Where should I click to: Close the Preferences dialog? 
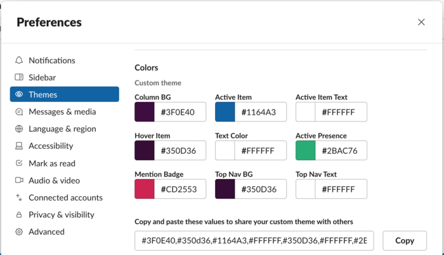pyautogui.click(x=421, y=22)
